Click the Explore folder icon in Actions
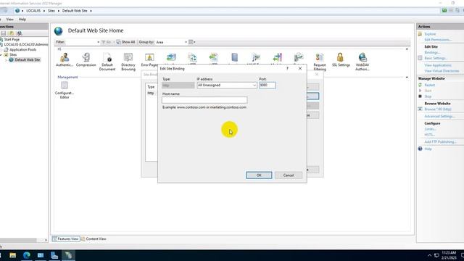Viewport: 464px width, 261px height. [420, 34]
